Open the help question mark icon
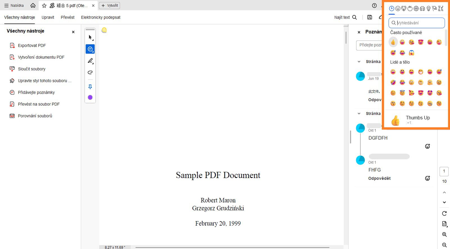The height and width of the screenshot is (249, 450). [374, 5]
